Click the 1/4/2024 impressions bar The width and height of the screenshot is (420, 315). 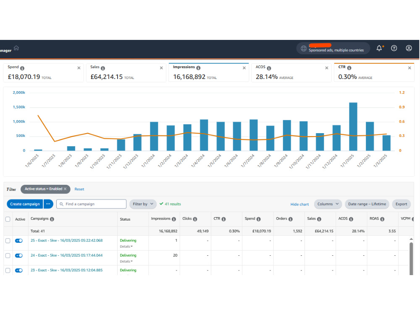coord(204,135)
